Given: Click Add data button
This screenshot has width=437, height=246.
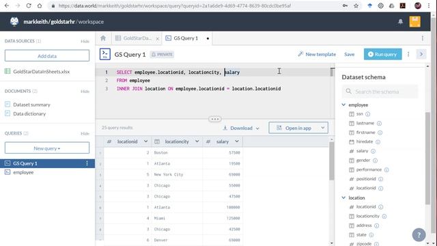Looking at the screenshot, I should [47, 56].
